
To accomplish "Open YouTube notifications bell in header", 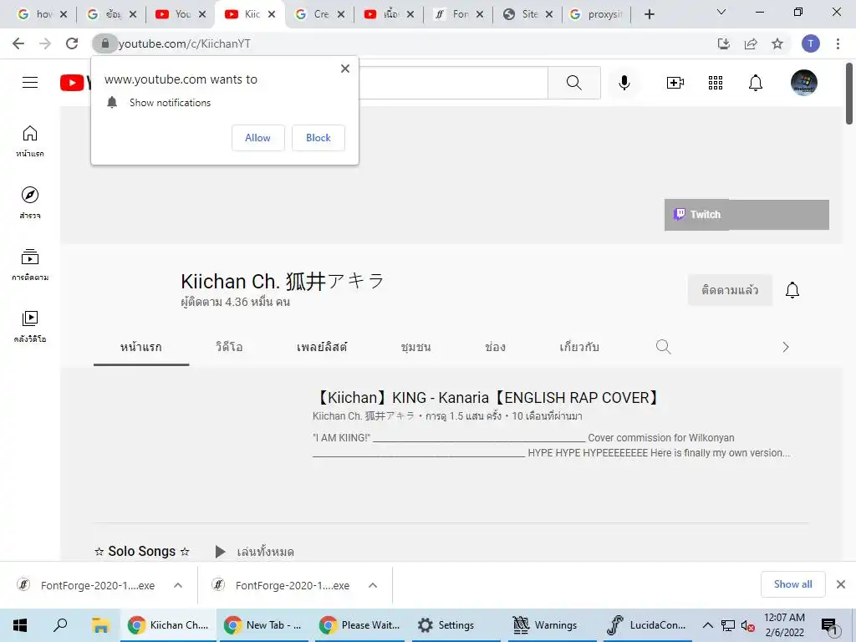I will pyautogui.click(x=756, y=83).
